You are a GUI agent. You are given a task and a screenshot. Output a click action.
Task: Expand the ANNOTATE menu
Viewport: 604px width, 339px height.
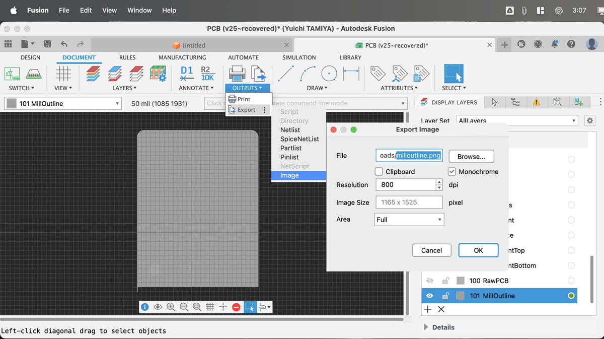coord(196,88)
